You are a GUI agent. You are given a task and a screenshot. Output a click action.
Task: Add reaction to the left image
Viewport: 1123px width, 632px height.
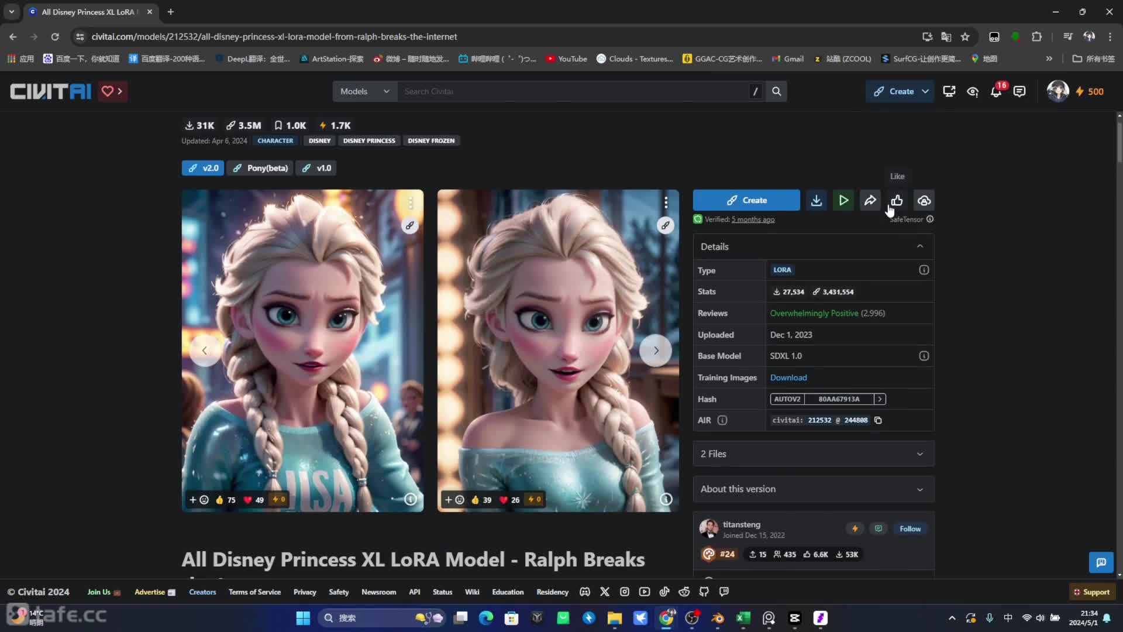[x=199, y=500]
